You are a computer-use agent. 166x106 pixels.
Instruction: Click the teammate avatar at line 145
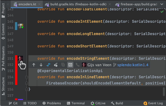coord(21,26)
